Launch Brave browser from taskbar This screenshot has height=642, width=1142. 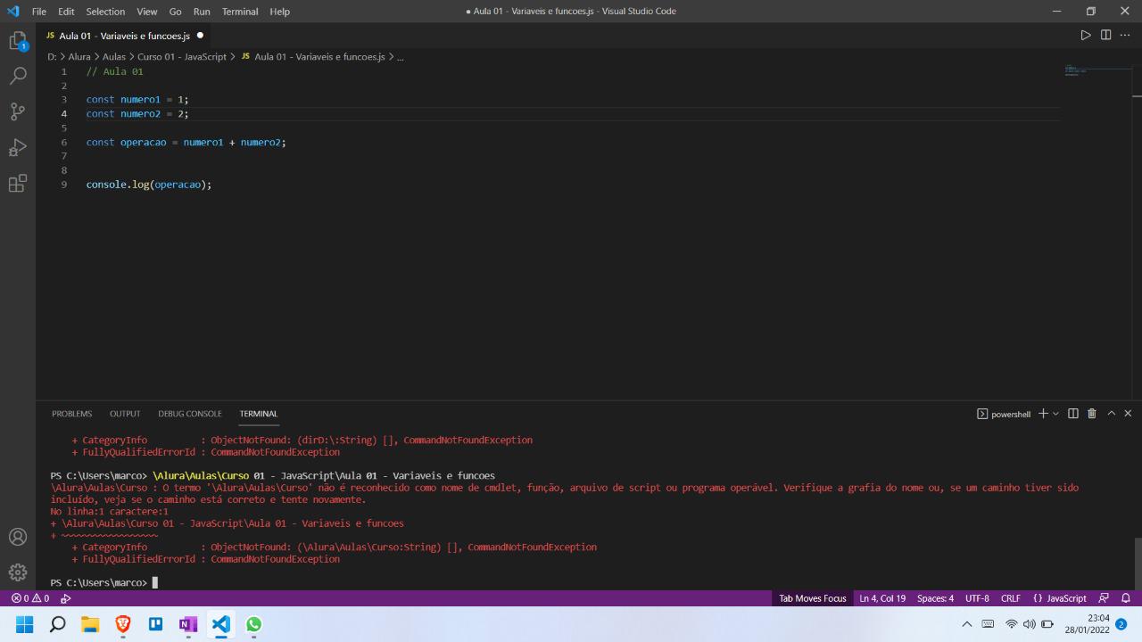pos(123,624)
